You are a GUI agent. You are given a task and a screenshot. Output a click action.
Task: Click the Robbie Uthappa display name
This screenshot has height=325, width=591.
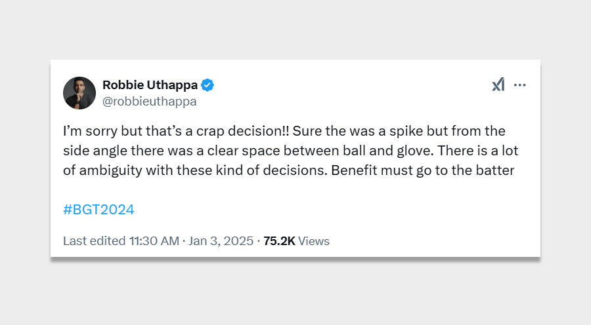pyautogui.click(x=150, y=85)
